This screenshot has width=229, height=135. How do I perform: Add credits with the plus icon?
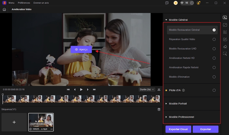coord(192,3)
